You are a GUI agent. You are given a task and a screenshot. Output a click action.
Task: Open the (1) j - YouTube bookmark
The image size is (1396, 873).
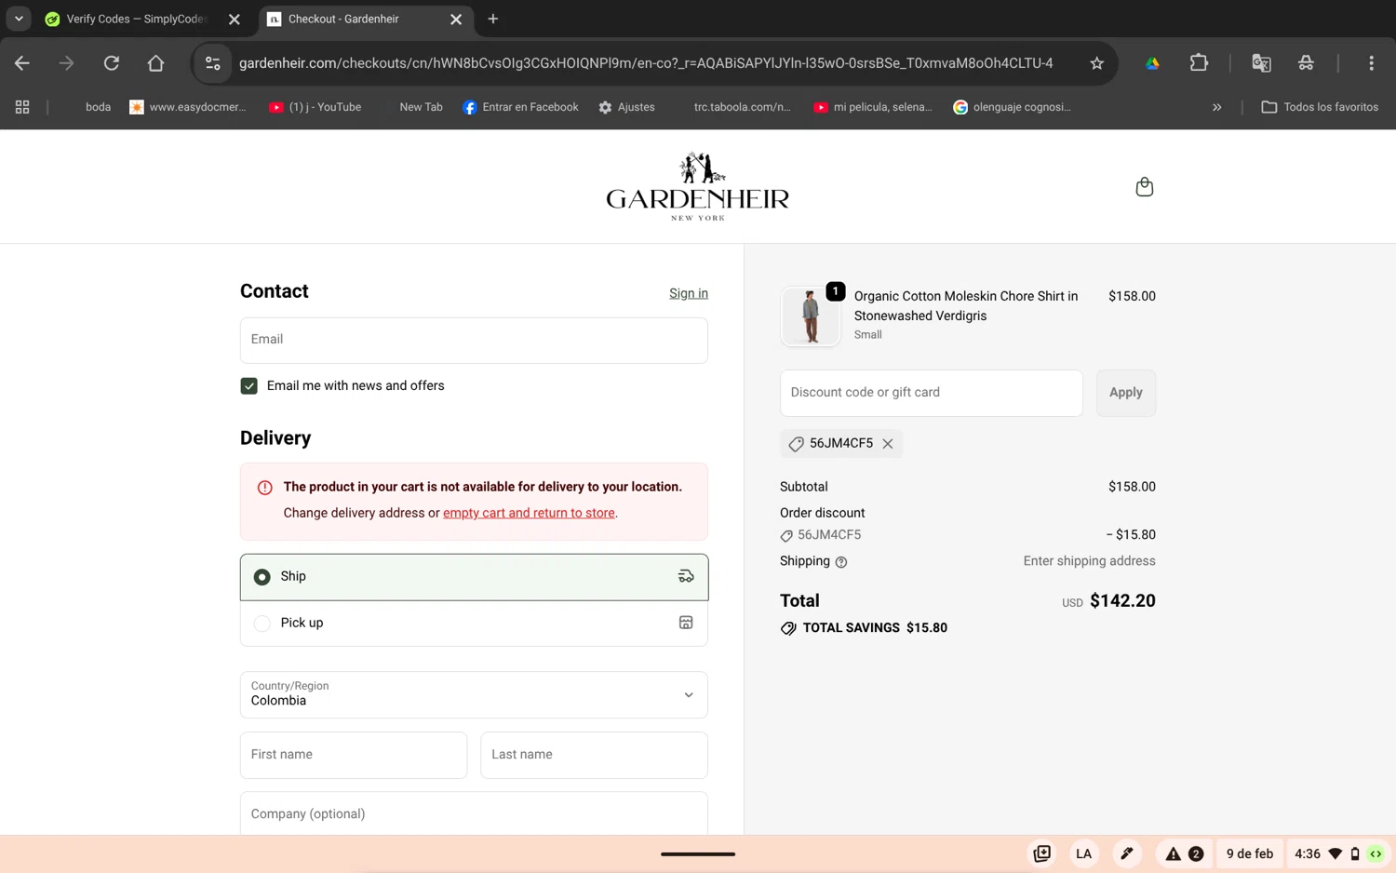pos(315,107)
